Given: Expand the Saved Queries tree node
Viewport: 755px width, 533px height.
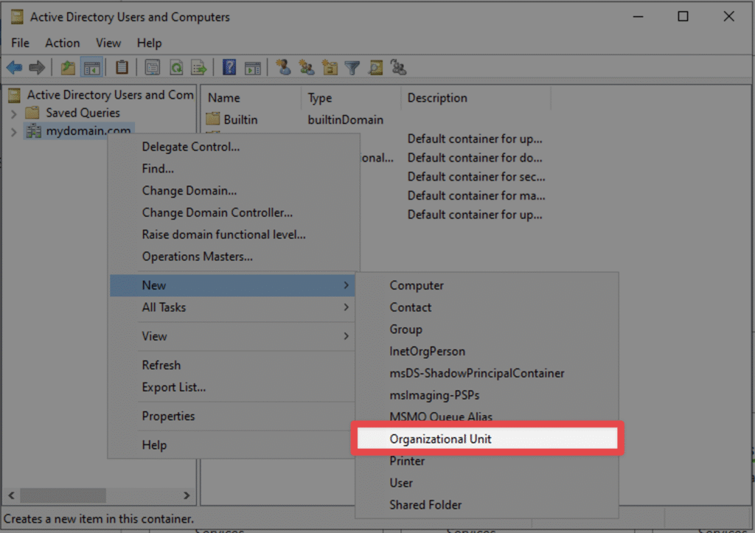Looking at the screenshot, I should point(13,114).
